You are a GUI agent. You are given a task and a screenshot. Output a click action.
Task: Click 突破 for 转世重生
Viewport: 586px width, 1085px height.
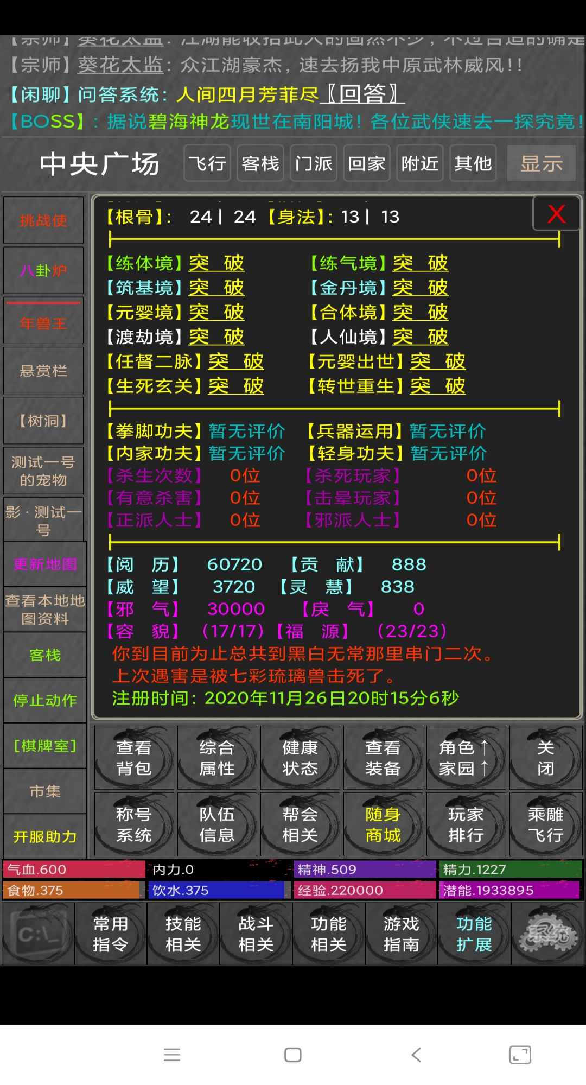[x=438, y=386]
